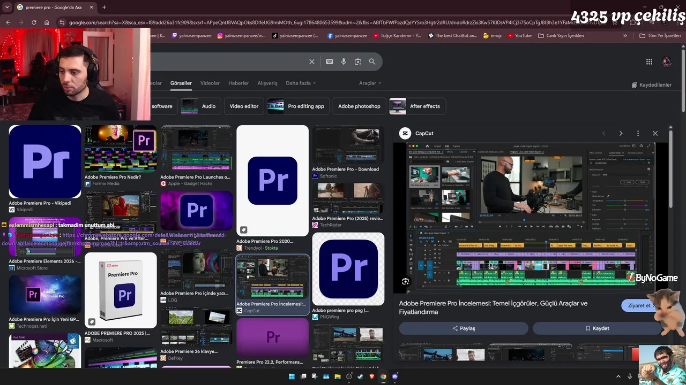
Task: Open Steam from the taskbar
Action: coord(360,376)
